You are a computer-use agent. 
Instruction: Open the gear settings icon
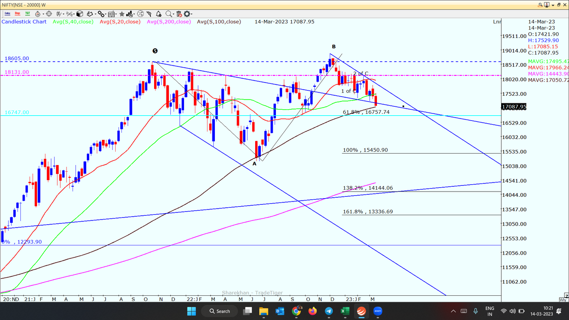(187, 14)
